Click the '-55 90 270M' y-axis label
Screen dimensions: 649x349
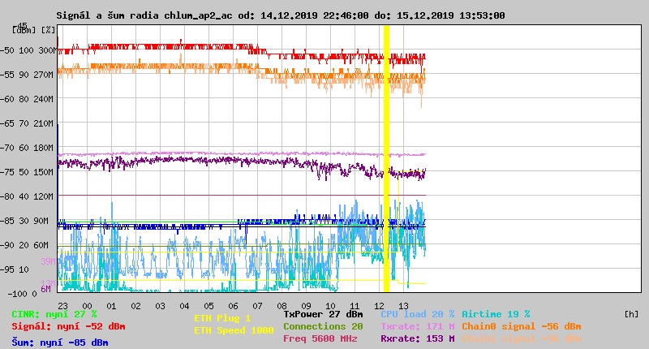28,75
